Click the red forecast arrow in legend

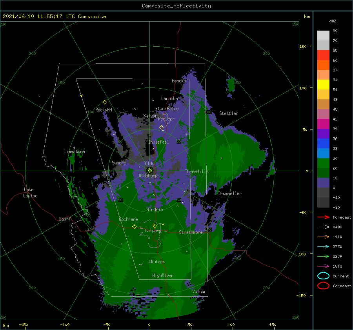[323, 217]
